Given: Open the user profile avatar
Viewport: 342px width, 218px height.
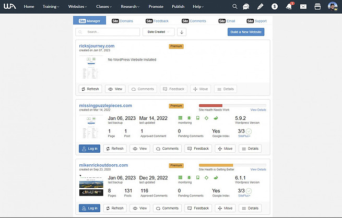Looking at the screenshot, I should (x=333, y=6).
